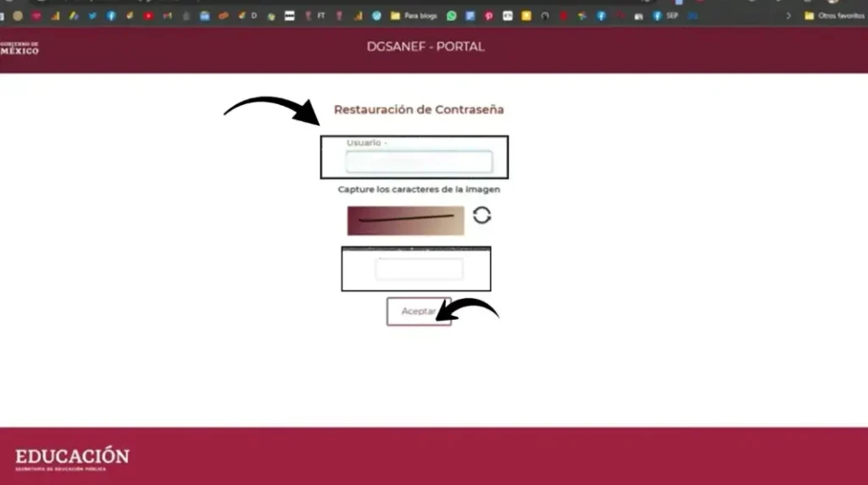Open the Para blogs bookmarks folder

click(414, 16)
